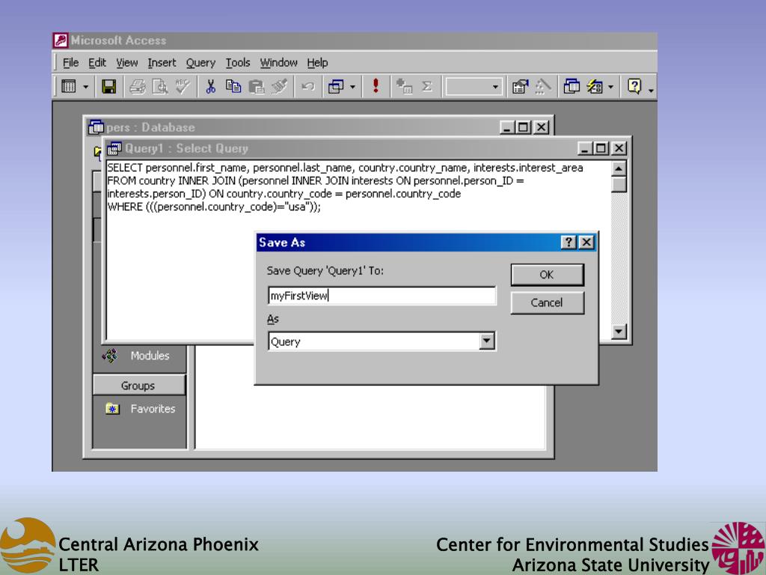Click the Totals sigma icon

click(x=427, y=87)
